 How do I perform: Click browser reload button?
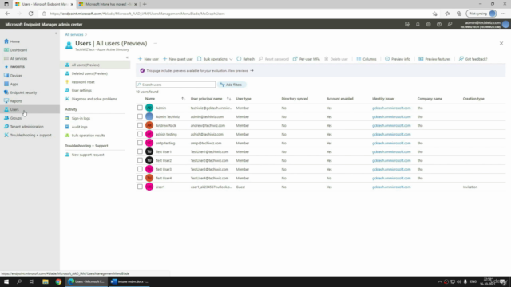click(30, 14)
